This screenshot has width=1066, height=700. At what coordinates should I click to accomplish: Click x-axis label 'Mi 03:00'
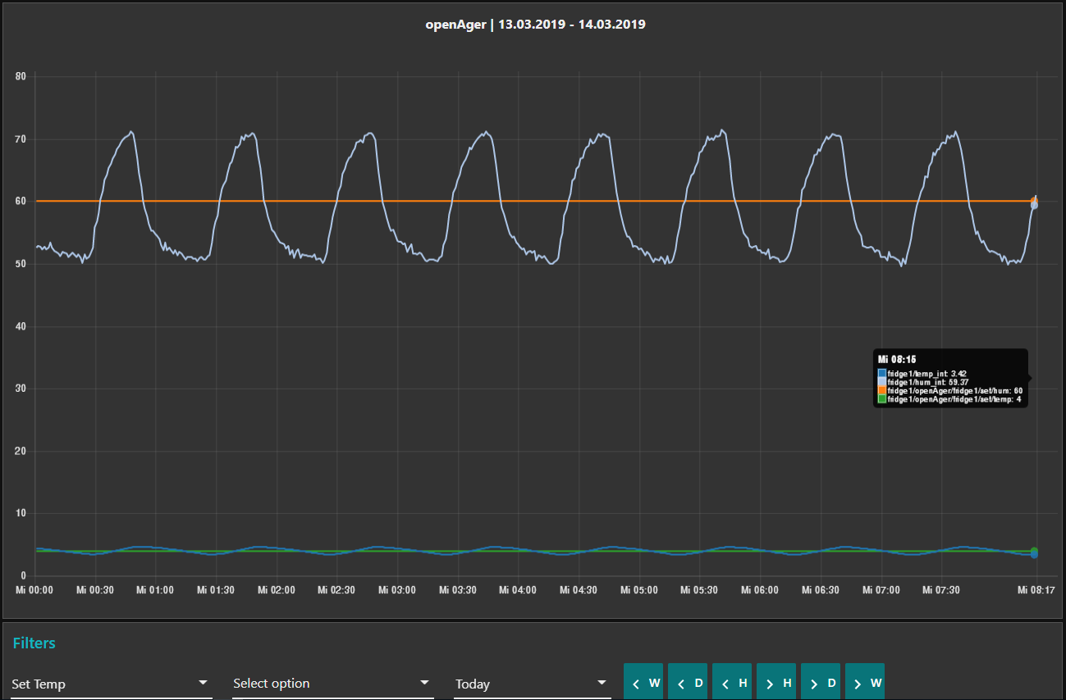[x=397, y=589]
